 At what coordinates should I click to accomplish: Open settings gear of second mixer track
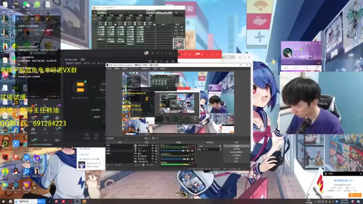[192, 159]
